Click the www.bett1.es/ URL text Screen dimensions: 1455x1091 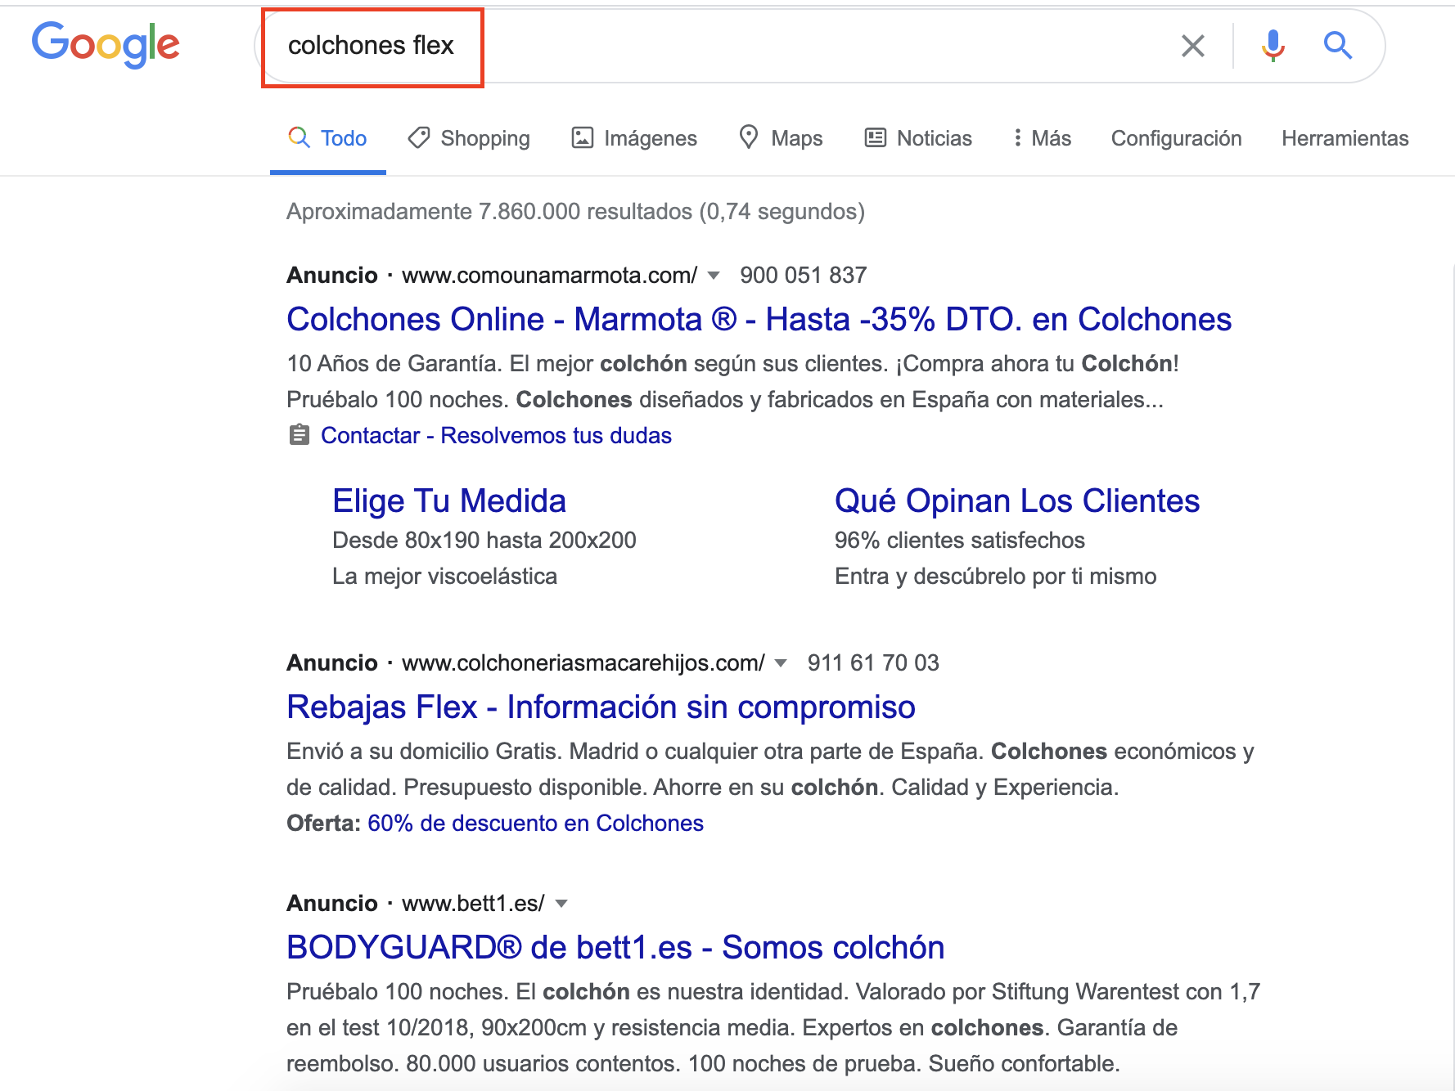click(x=473, y=903)
